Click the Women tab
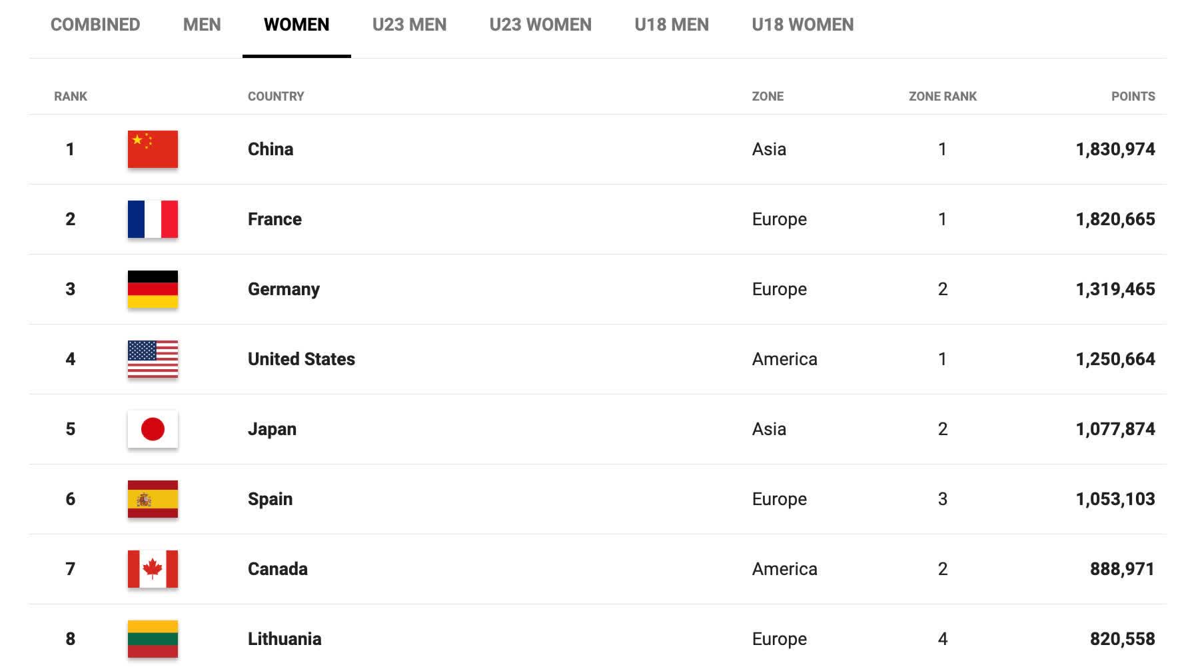 click(296, 25)
